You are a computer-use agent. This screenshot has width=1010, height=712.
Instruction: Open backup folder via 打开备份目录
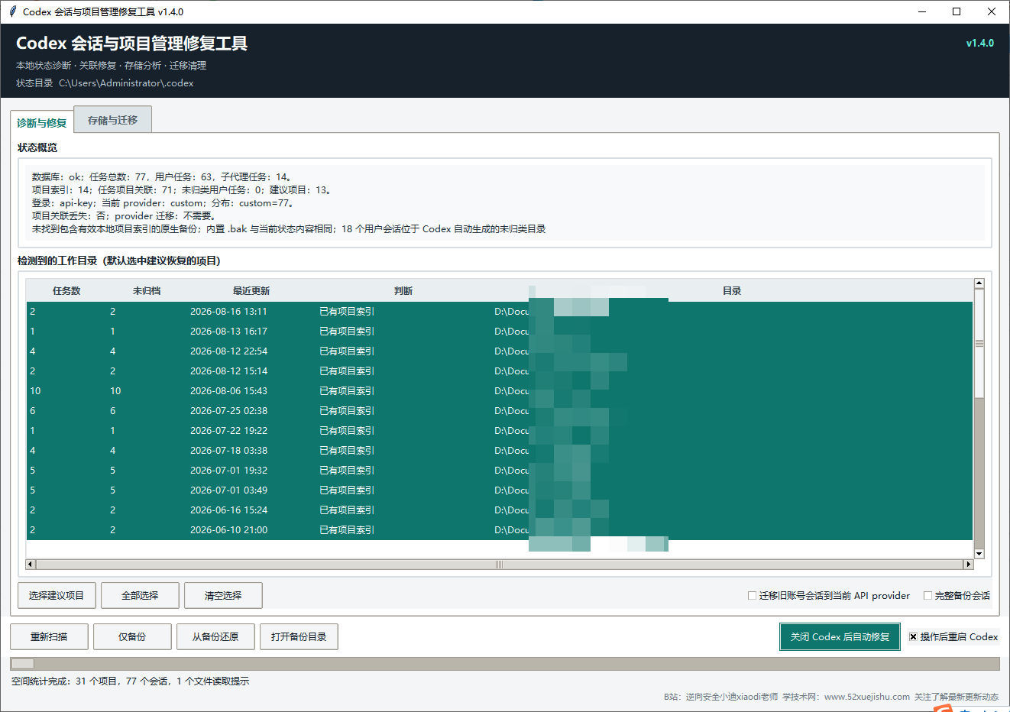(299, 636)
